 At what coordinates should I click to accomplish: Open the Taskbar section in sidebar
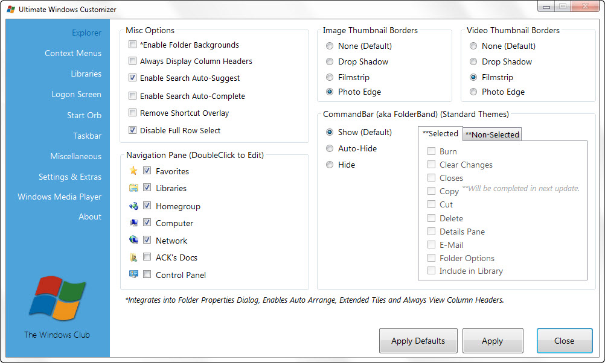click(x=87, y=136)
